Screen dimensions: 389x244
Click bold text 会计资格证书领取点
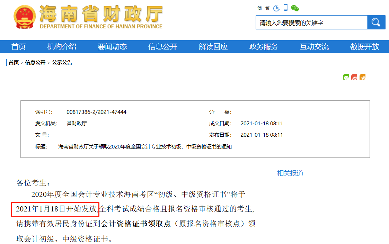(x=136, y=224)
